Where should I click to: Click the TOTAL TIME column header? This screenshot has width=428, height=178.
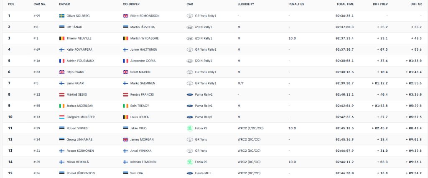pyautogui.click(x=345, y=4)
